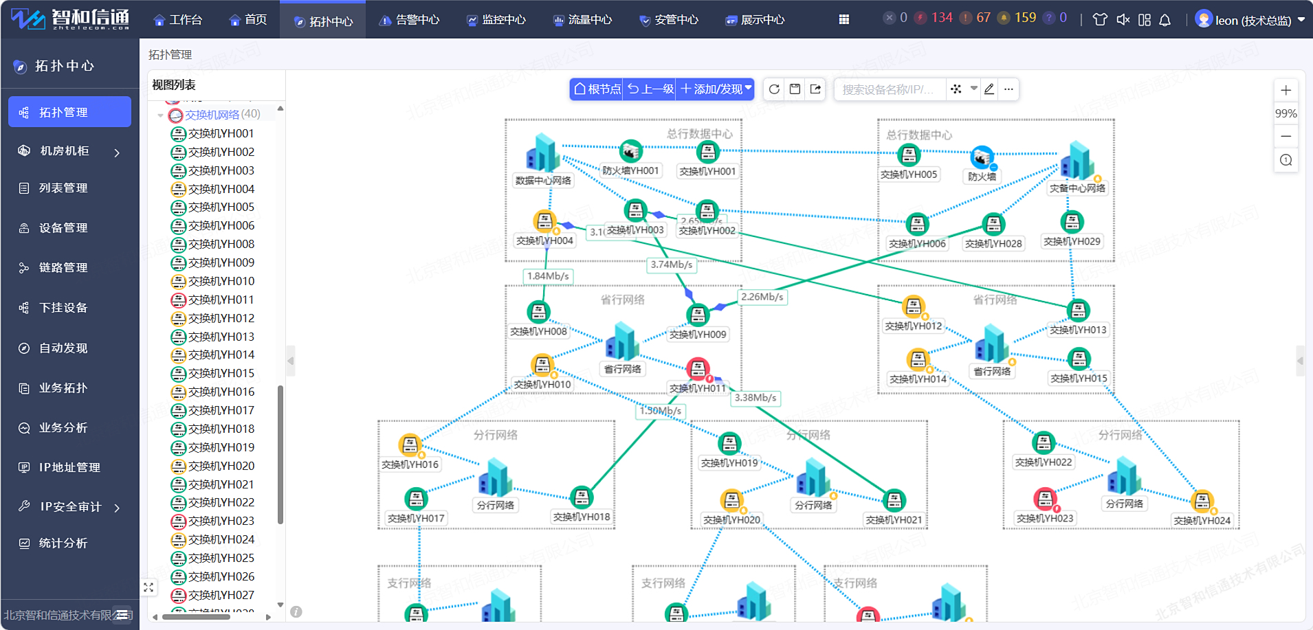Click 上一级 button
The image size is (1313, 630).
coord(650,89)
